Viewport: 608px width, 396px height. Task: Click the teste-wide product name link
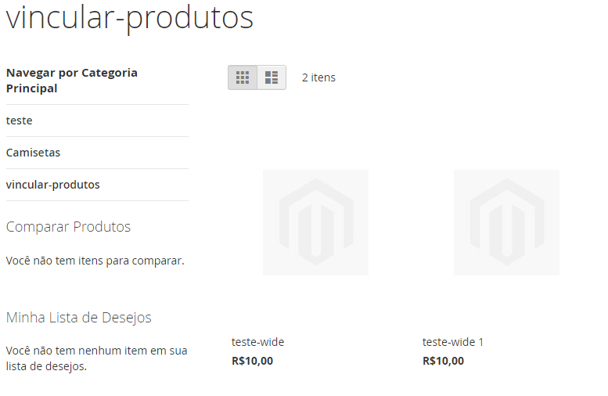coord(258,342)
